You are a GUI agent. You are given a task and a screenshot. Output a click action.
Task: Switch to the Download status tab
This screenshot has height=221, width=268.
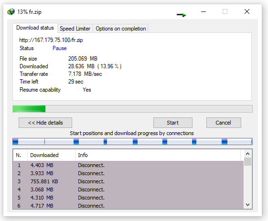(x=35, y=28)
